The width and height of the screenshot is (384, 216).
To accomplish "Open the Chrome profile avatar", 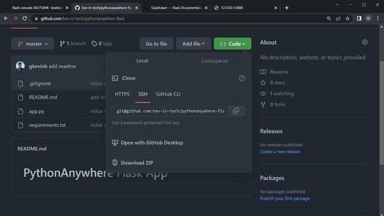I will point(368,19).
